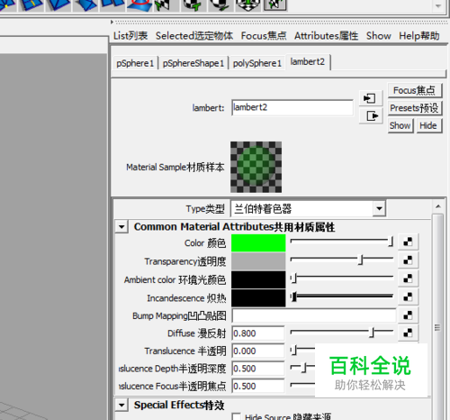The height and width of the screenshot is (420, 450).
Task: Click the Color slider handle
Action: click(391, 242)
